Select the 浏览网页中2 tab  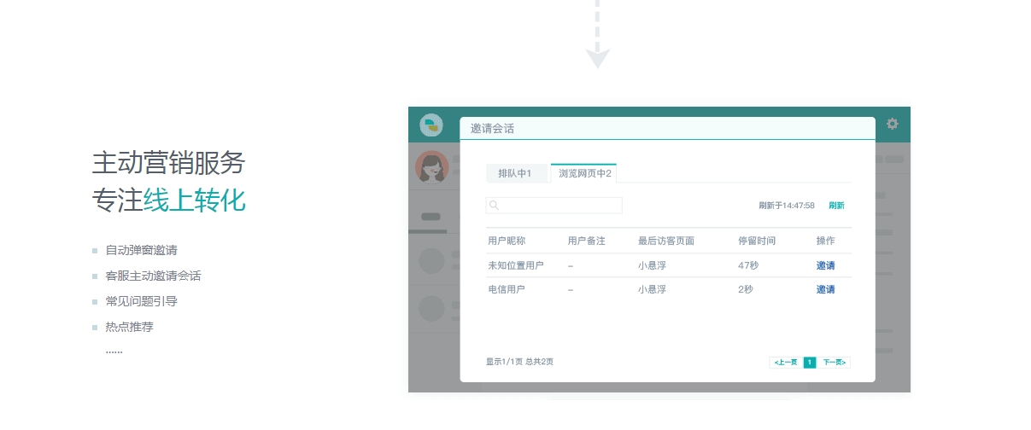pyautogui.click(x=584, y=173)
